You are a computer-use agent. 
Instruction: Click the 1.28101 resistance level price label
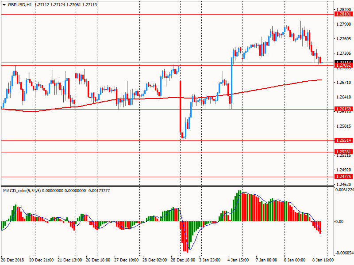[x=343, y=14]
